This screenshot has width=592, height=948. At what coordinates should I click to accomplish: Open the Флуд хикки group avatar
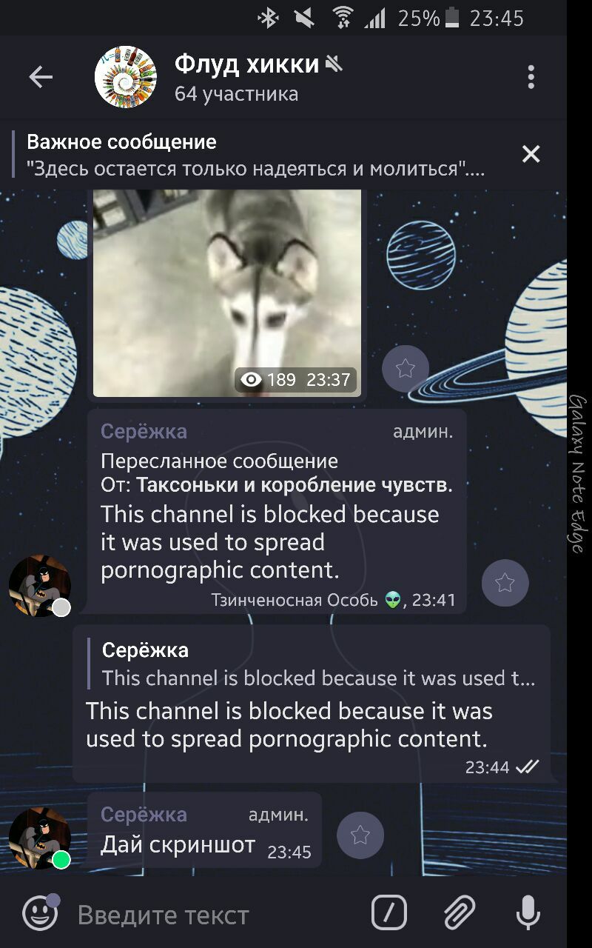(x=126, y=77)
